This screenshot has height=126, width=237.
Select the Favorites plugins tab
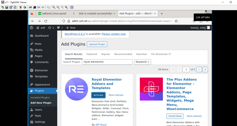142,54
